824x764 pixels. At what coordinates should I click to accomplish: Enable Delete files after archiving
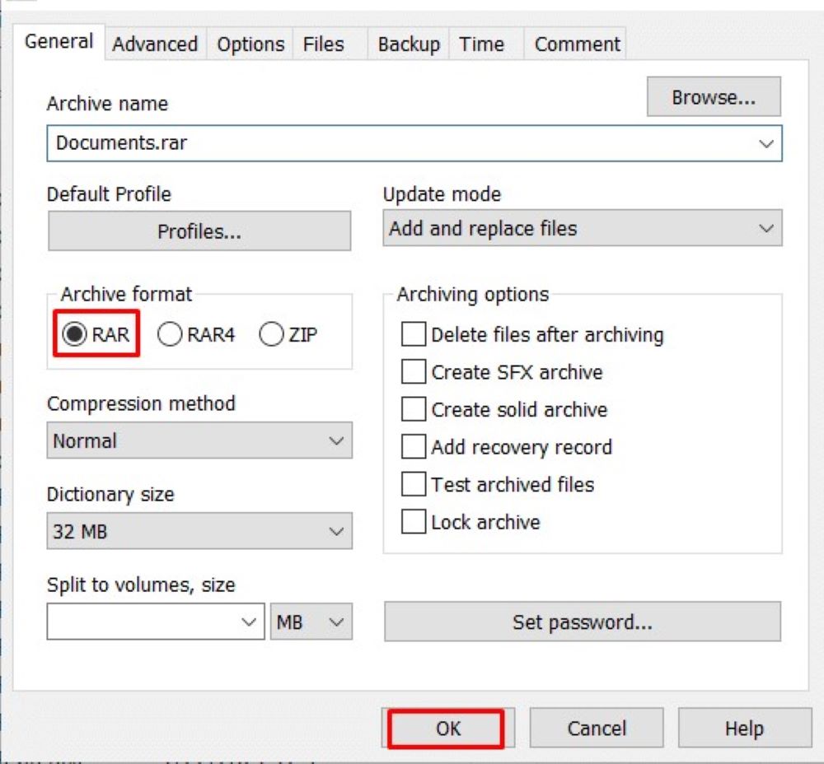click(413, 335)
